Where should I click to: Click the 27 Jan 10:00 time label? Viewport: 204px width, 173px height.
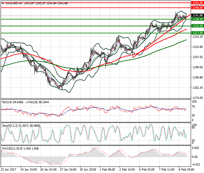click(x=68, y=170)
